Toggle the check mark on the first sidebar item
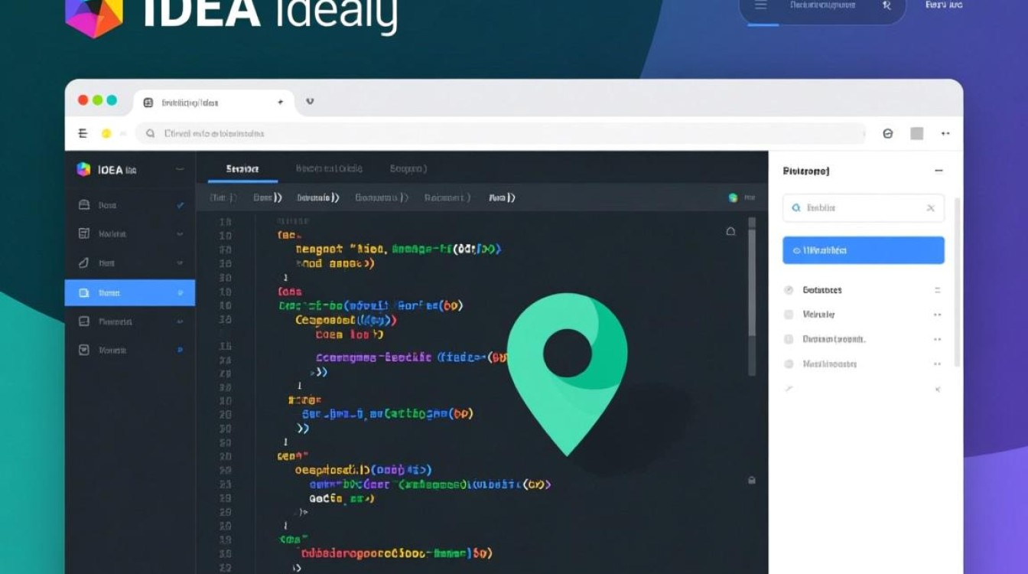This screenshot has height=574, width=1028. pyautogui.click(x=181, y=205)
